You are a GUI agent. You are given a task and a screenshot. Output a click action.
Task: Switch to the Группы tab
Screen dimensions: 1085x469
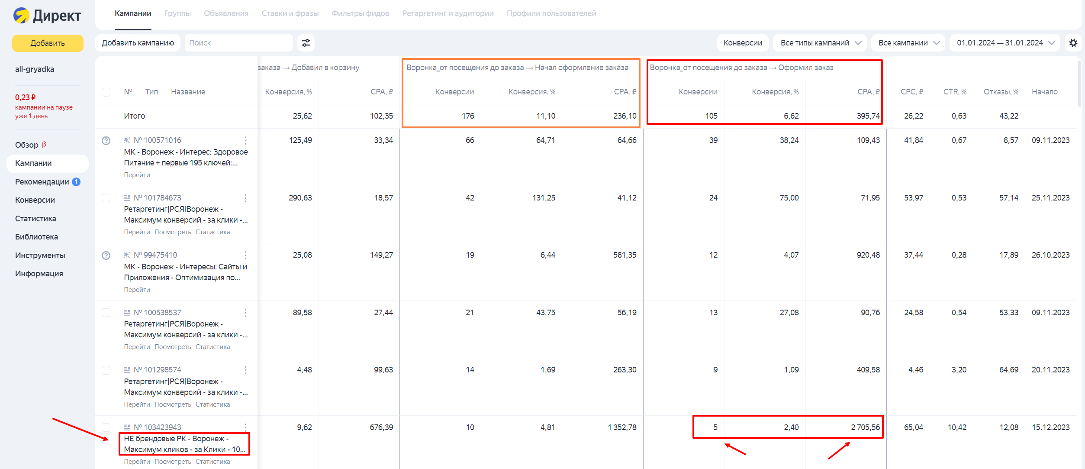177,13
